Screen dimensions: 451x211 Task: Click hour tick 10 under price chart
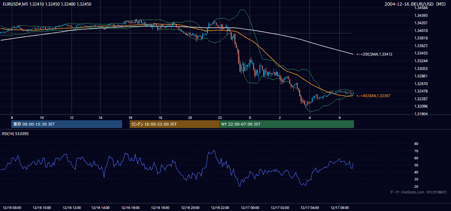click(x=42, y=117)
